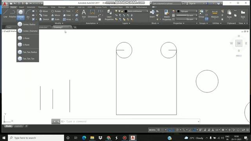Use the Scale tool
251x141 pixels.
pyautogui.click(x=55, y=19)
